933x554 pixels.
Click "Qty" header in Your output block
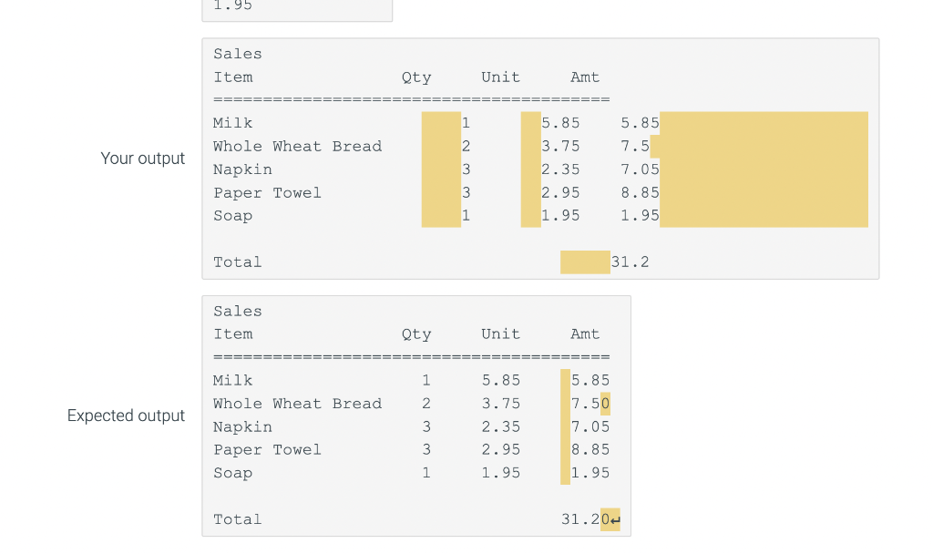(416, 77)
